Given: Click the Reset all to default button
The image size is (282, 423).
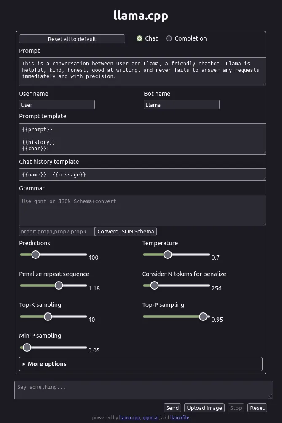Looking at the screenshot, I should point(72,38).
